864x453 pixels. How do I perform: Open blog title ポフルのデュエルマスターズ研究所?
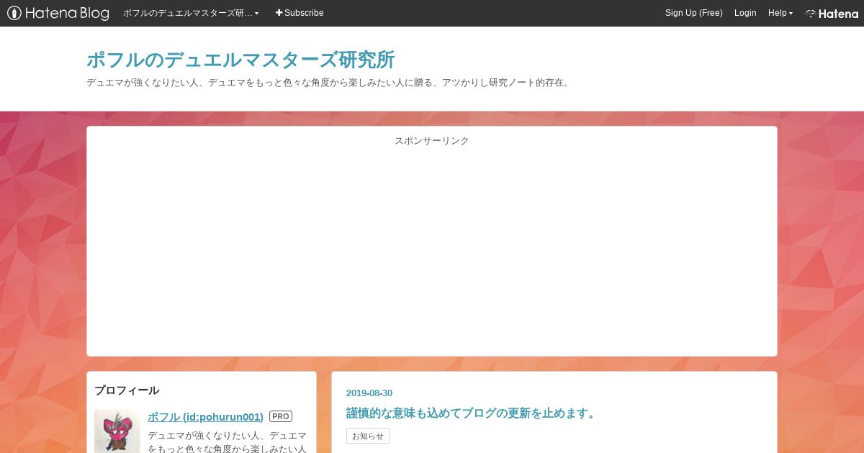point(240,60)
